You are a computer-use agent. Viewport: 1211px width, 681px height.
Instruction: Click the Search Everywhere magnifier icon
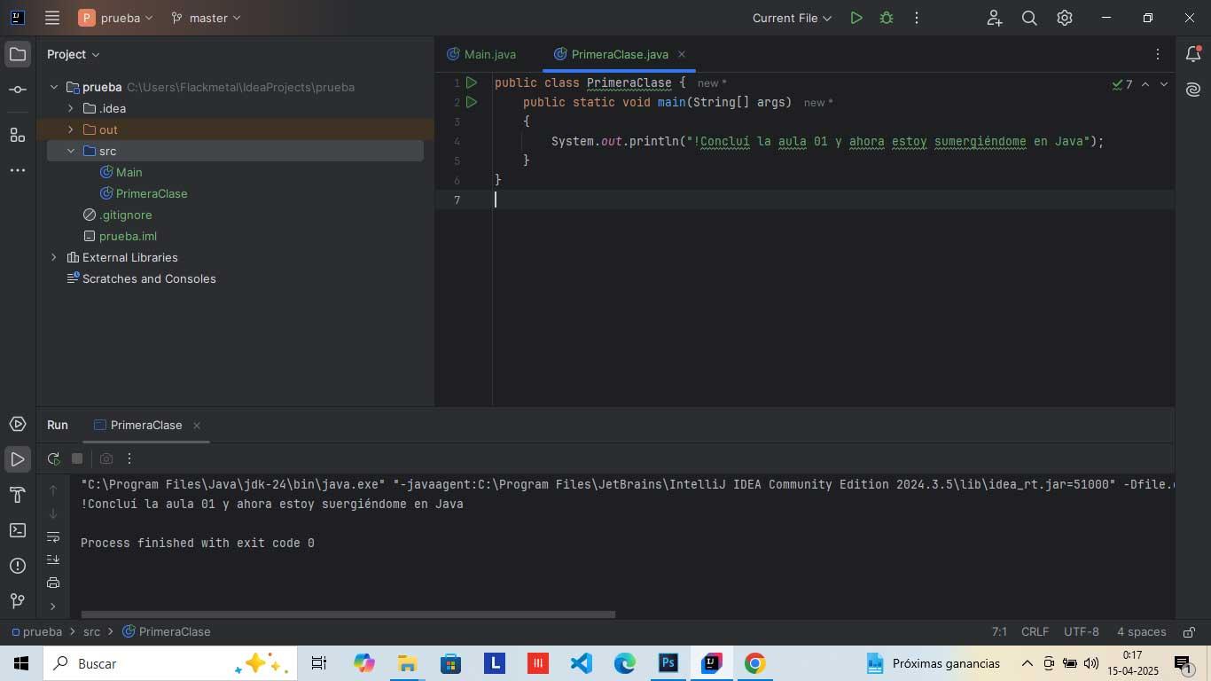tap(1029, 18)
